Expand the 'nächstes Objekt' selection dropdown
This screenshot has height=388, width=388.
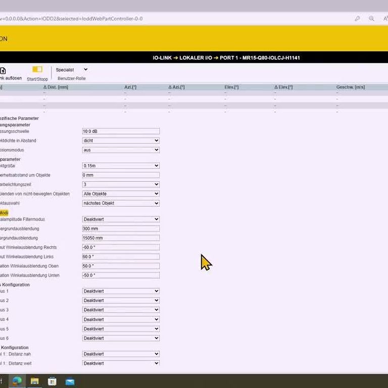[121, 203]
